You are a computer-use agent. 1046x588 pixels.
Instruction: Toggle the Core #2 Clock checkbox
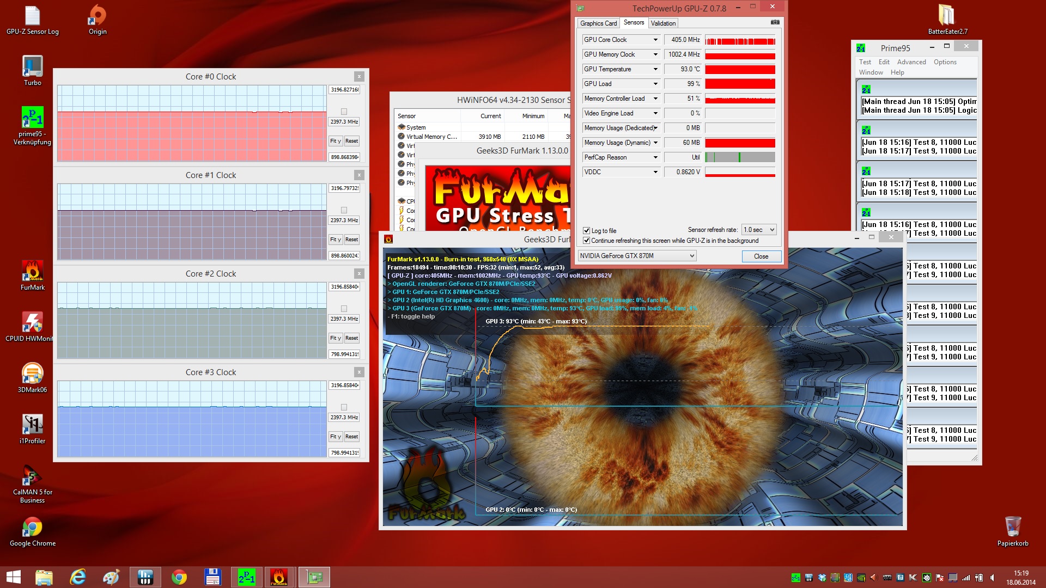click(x=344, y=309)
